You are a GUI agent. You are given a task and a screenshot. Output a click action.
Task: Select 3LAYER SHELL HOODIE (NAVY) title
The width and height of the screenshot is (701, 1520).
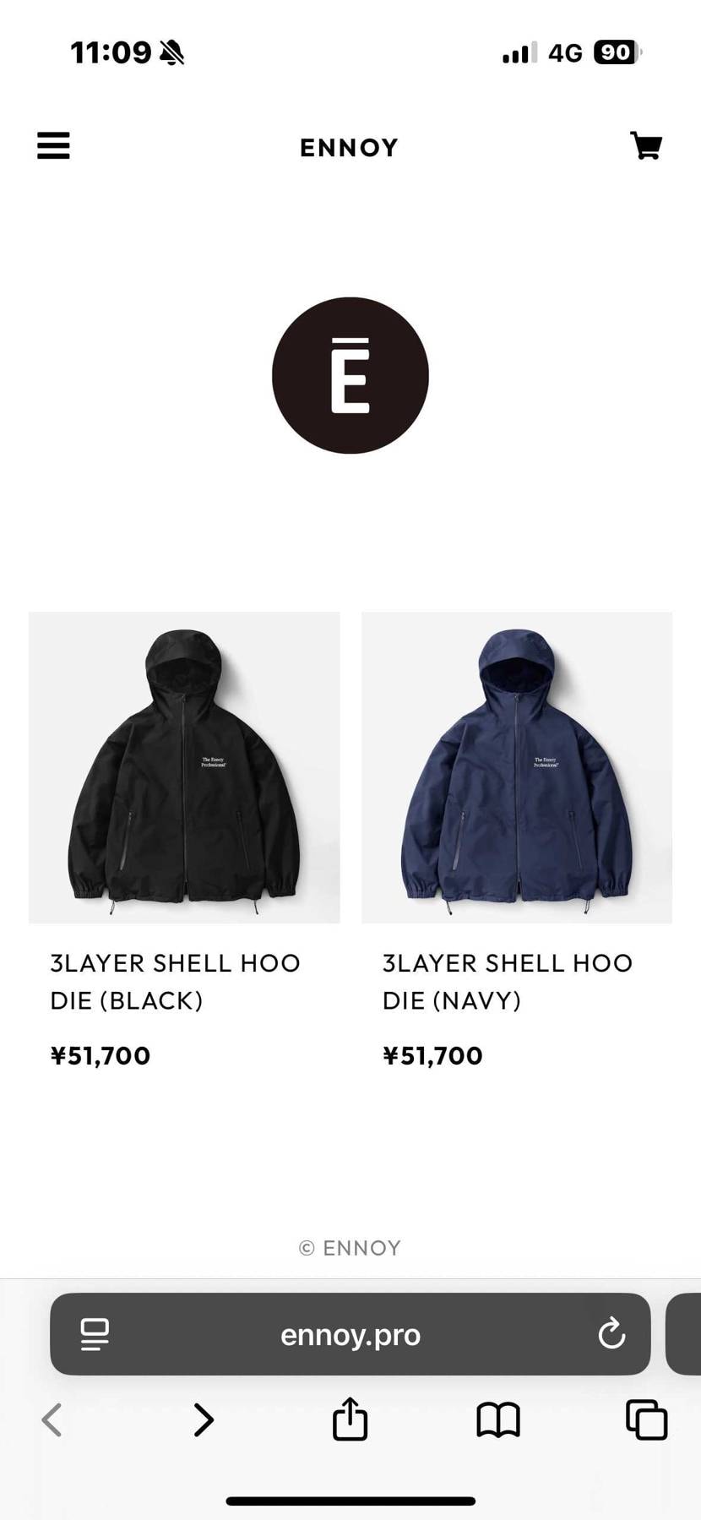[x=508, y=982]
